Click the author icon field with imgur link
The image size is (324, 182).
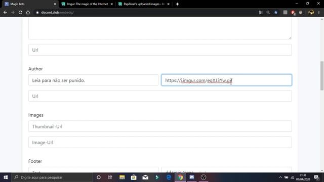(x=226, y=80)
